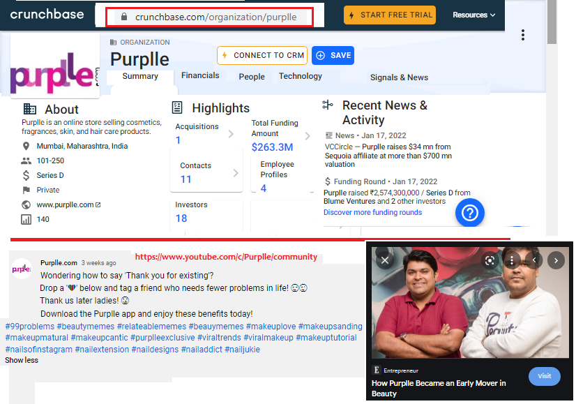Image resolution: width=576 pixels, height=404 pixels.
Task: Open the Technology tab
Action: click(300, 76)
